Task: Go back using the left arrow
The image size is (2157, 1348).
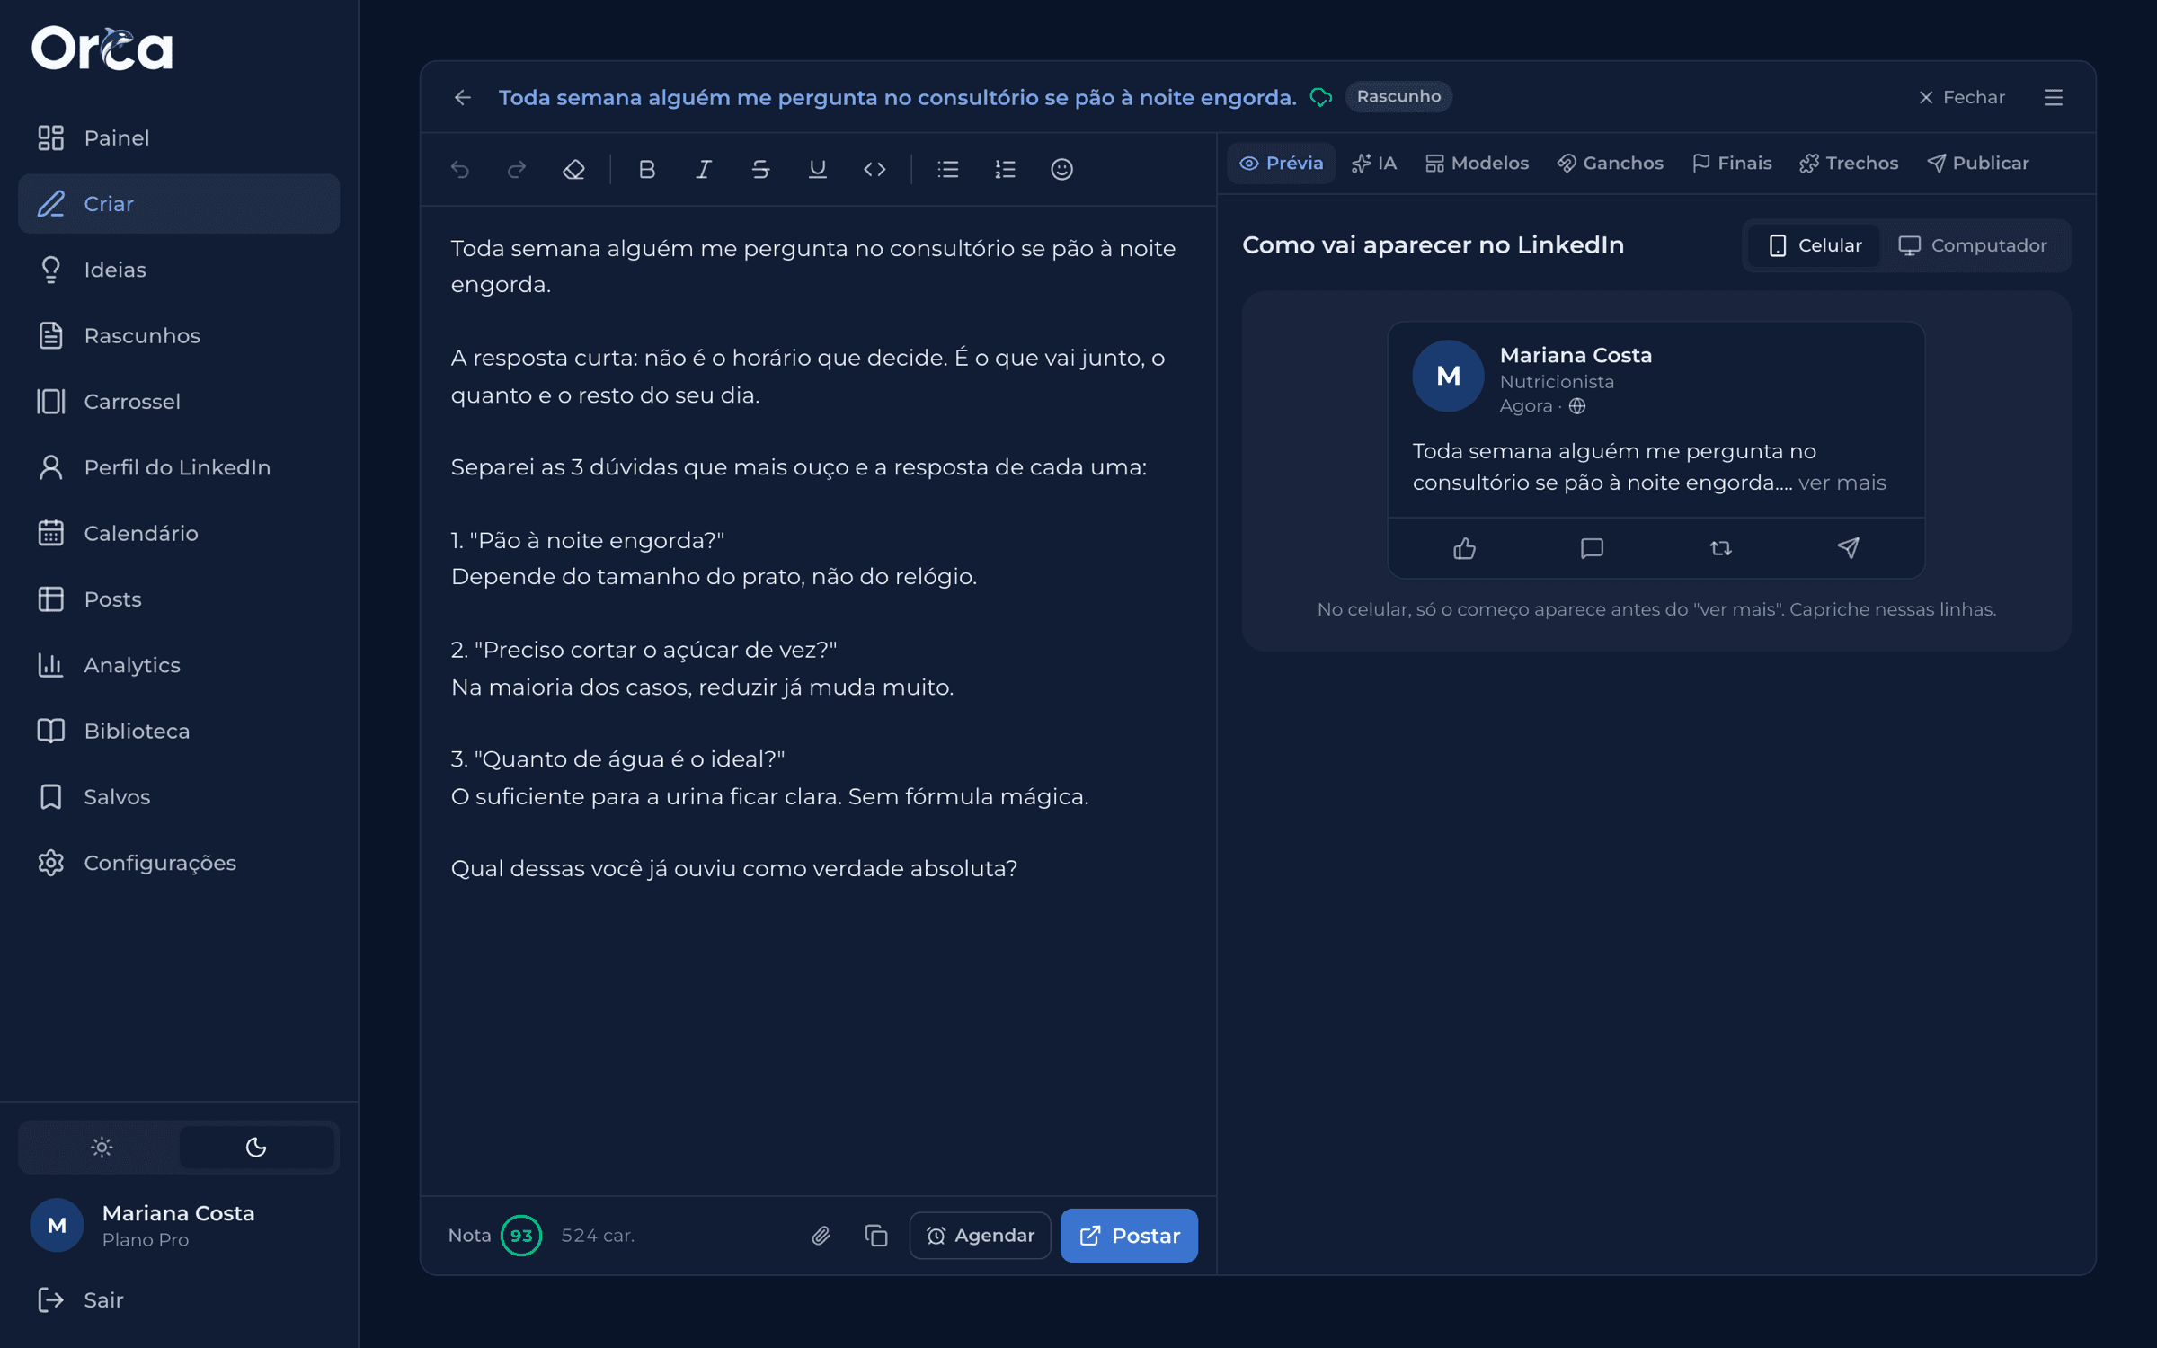Action: [463, 97]
